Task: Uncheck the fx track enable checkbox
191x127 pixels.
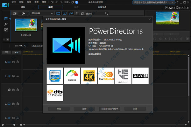Action: click(x=13, y=90)
